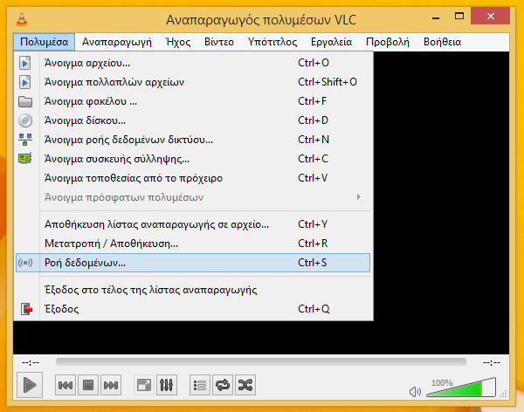Viewport: 524px width, 412px height.
Task: Open the Προβολή menu
Action: 388,42
